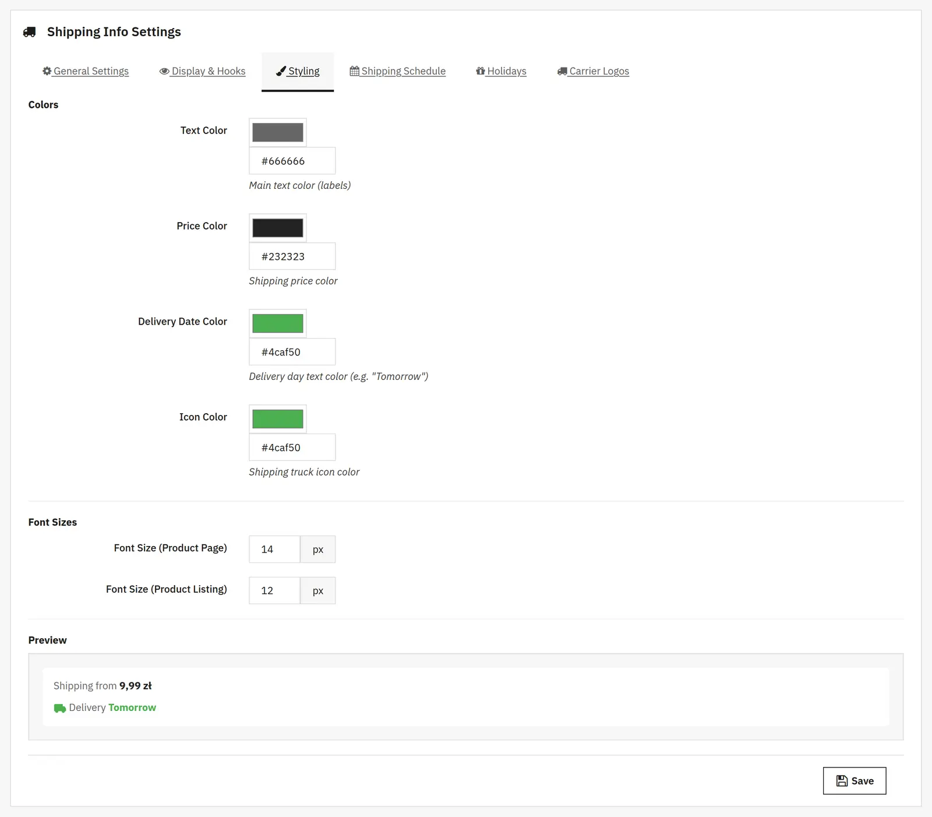The width and height of the screenshot is (932, 817).
Task: Click the eye icon on Display & Hooks tab
Action: [164, 71]
